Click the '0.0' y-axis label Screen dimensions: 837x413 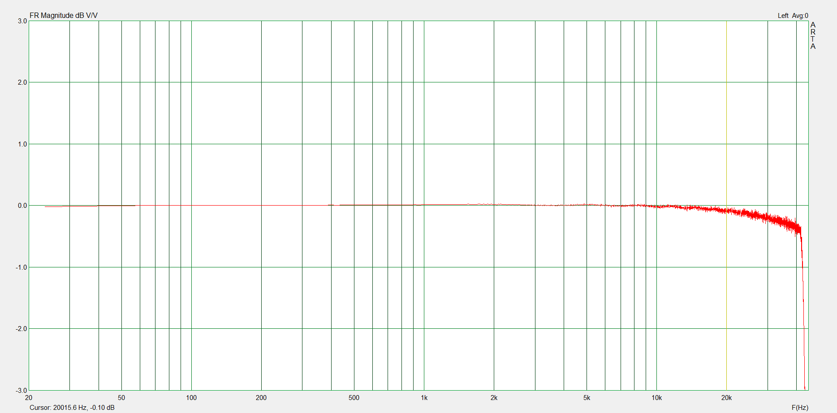point(22,206)
